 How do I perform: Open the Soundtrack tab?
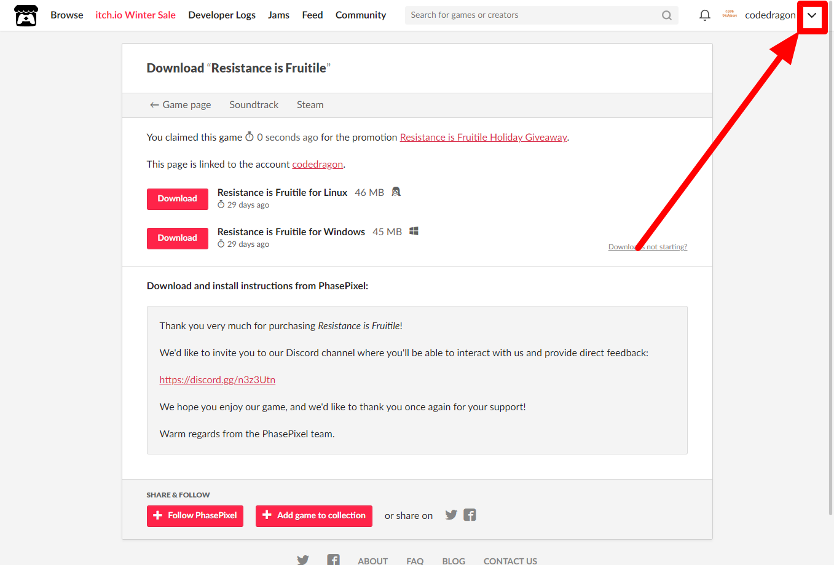pyautogui.click(x=254, y=105)
